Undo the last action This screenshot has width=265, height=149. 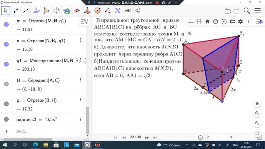pos(228,11)
